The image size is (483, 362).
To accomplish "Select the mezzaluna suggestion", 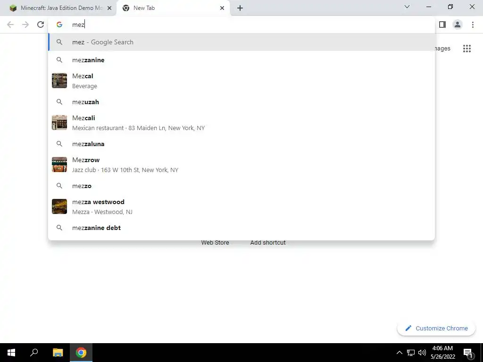I will click(x=242, y=144).
